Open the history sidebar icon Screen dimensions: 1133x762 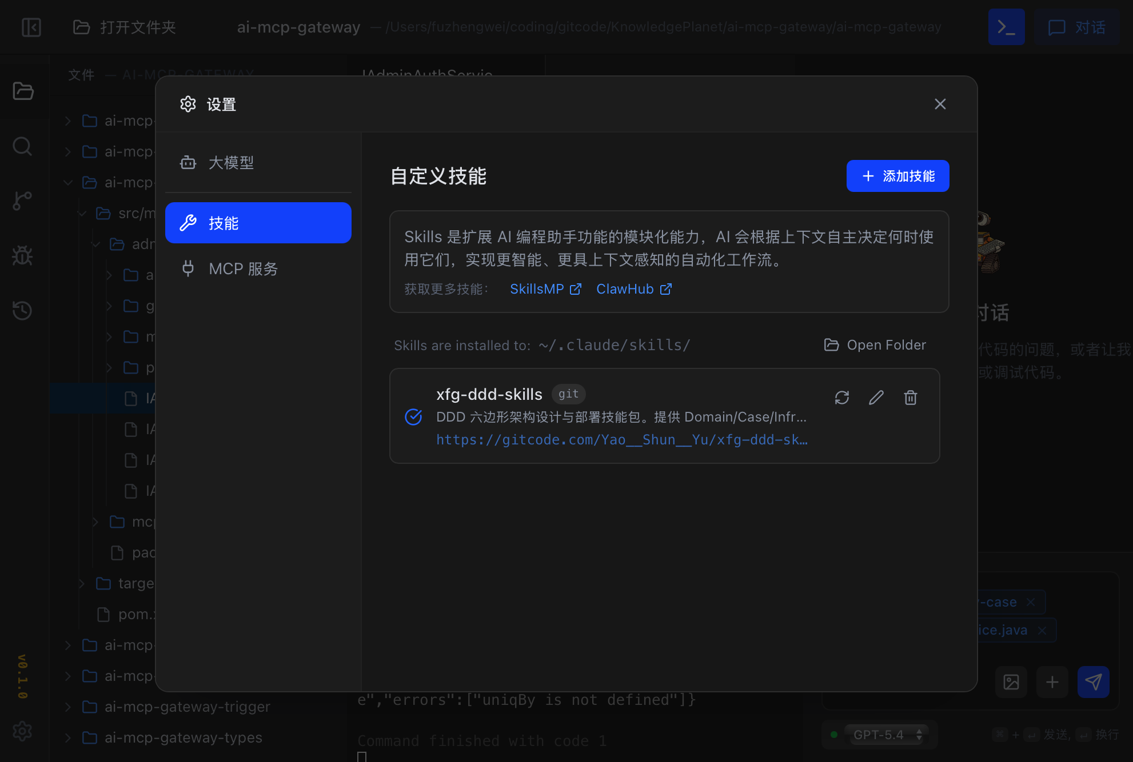[23, 310]
